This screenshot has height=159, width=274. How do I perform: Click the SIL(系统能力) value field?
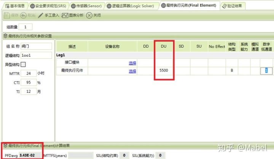click(x=160, y=155)
